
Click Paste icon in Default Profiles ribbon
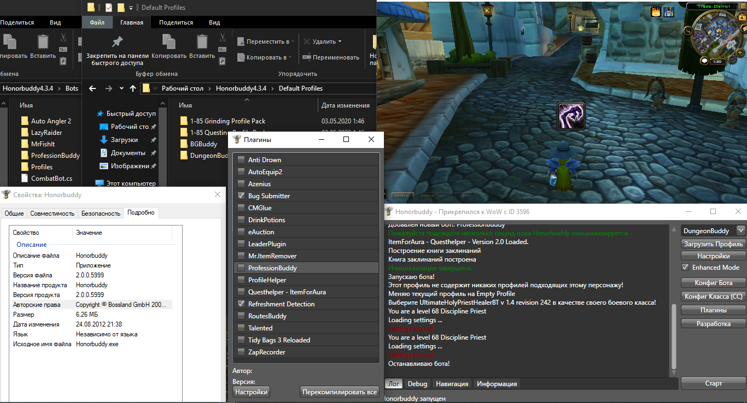pos(202,42)
